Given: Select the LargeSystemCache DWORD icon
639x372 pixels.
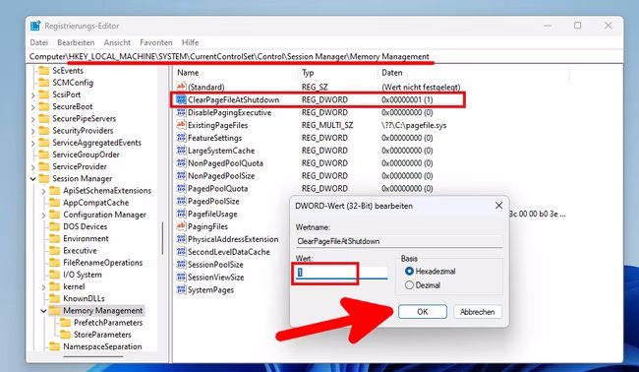Looking at the screenshot, I should [x=181, y=151].
